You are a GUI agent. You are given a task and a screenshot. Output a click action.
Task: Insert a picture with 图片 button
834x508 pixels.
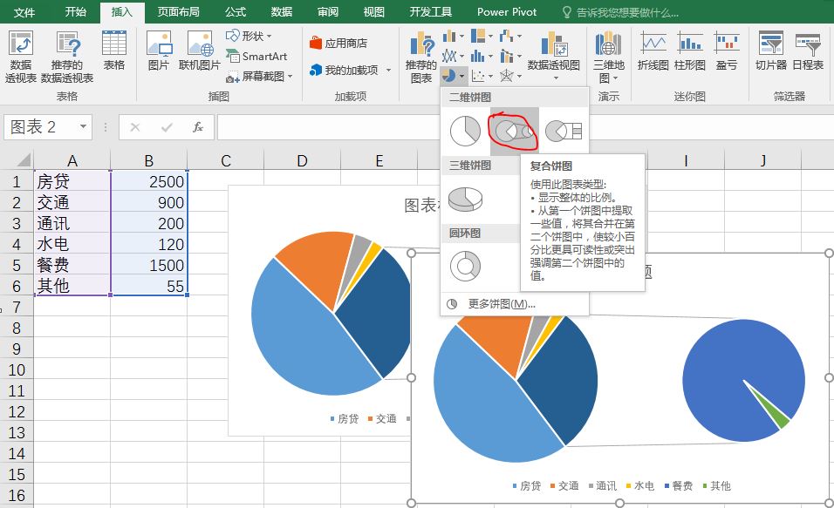[x=159, y=51]
